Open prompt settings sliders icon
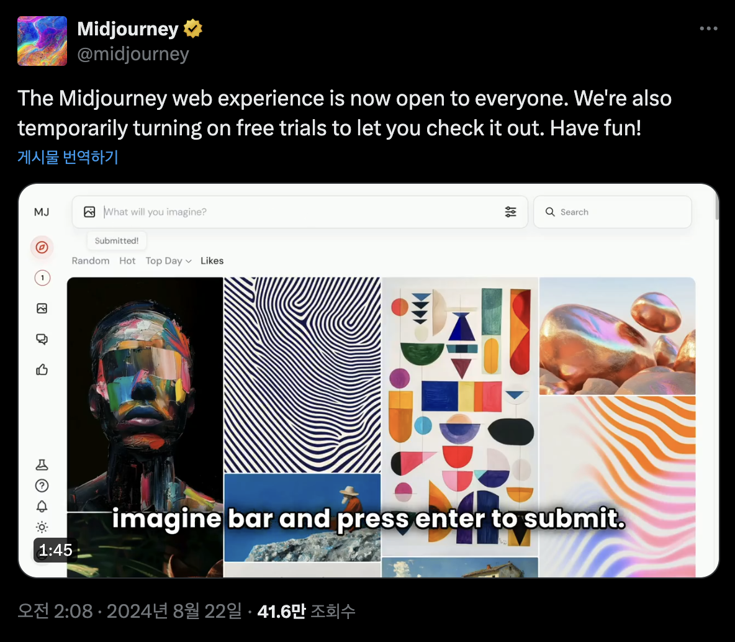735x642 pixels. (510, 212)
